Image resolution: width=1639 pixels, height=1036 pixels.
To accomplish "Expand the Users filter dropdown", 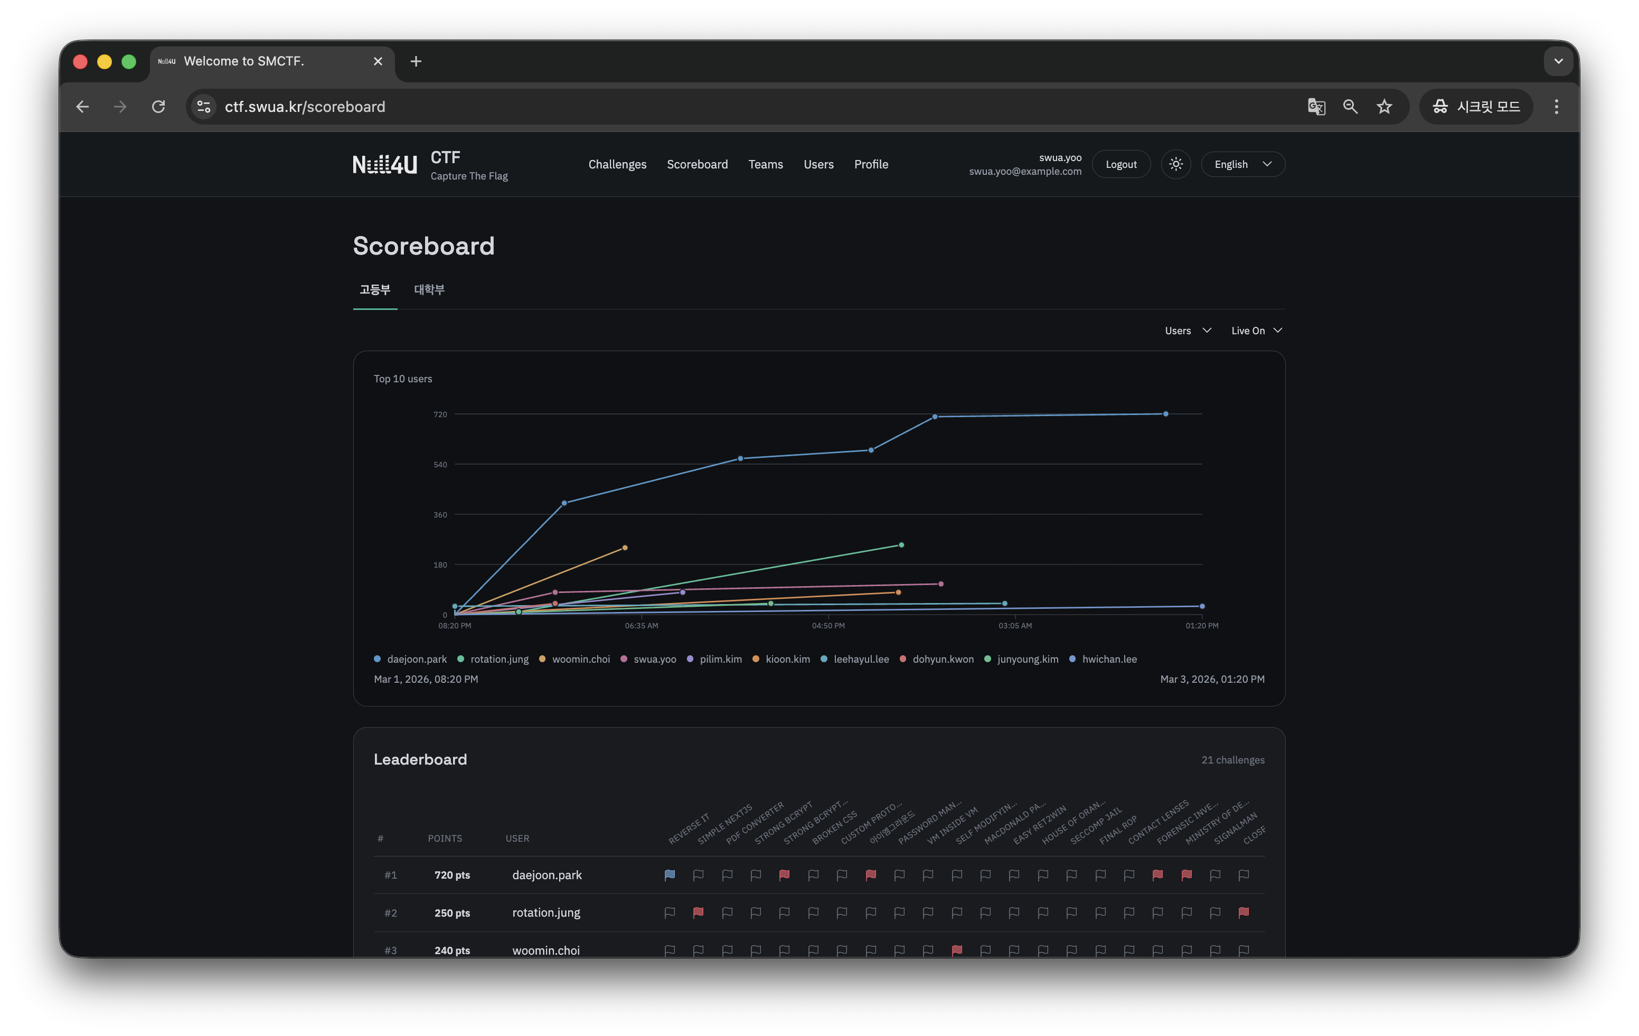I will pos(1187,331).
